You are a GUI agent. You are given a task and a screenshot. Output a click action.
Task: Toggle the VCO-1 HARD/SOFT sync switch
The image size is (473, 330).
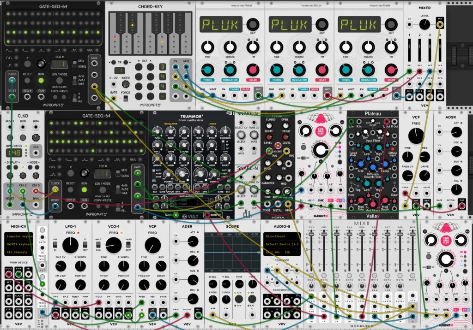click(x=128, y=244)
